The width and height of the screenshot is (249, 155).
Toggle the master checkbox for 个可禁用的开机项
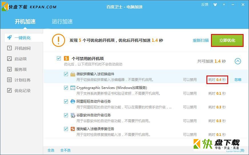(x=59, y=58)
